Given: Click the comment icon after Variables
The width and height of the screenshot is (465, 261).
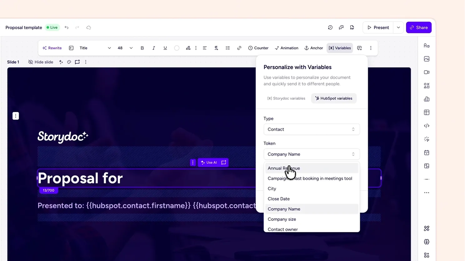Looking at the screenshot, I should point(359,48).
